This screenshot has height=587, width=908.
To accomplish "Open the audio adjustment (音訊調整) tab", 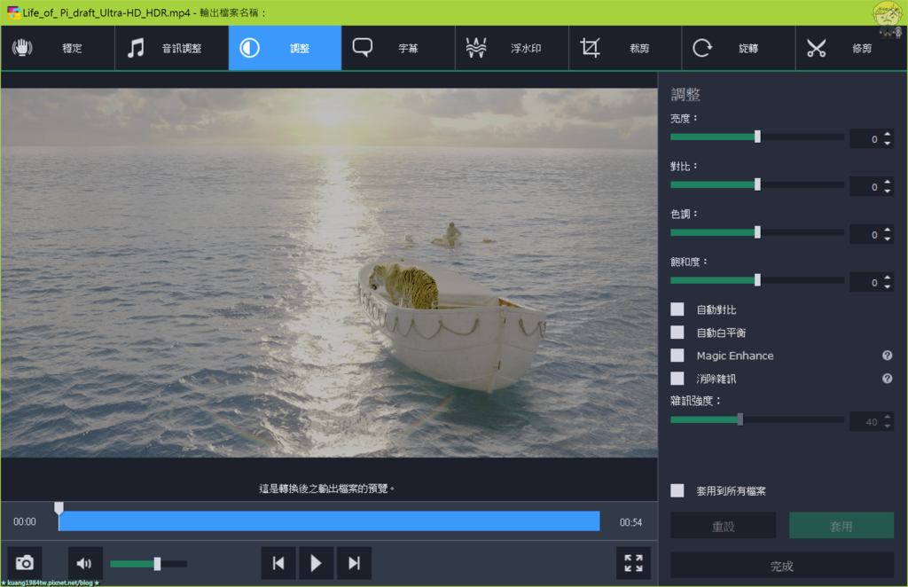I will [171, 48].
